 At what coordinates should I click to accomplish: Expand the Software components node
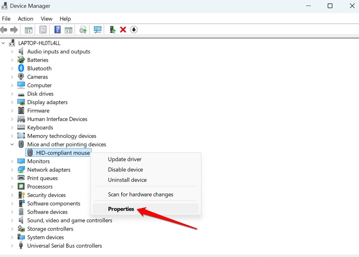[12, 204]
